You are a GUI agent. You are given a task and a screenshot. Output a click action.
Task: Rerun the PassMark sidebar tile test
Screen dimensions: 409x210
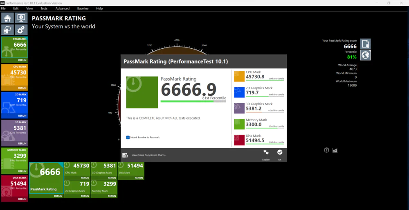pos(22,60)
